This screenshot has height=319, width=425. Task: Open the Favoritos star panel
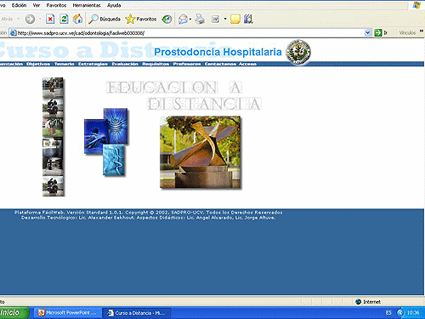(141, 19)
